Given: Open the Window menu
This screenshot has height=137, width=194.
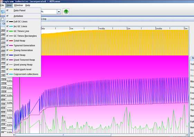Looking at the screenshot, I should pos(18,5).
